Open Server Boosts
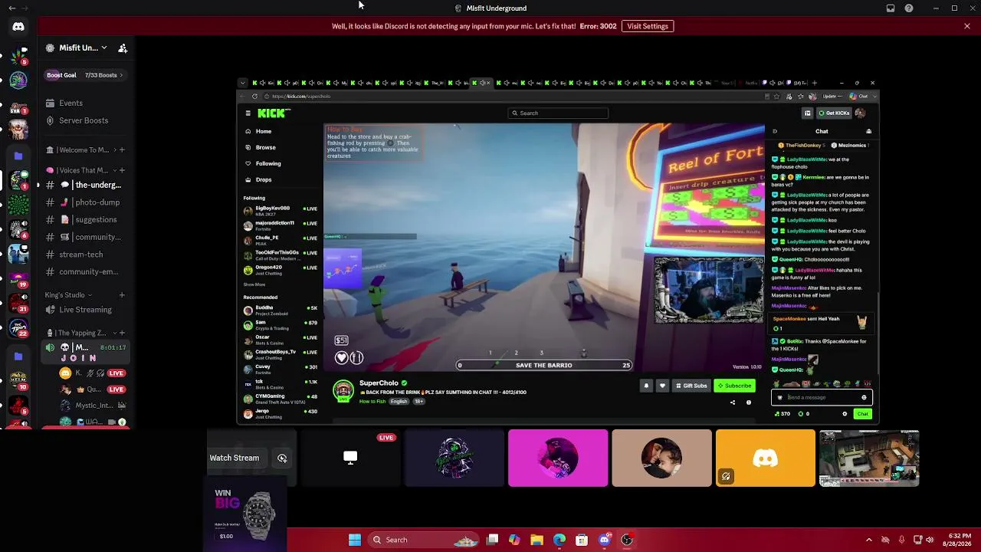 point(85,120)
